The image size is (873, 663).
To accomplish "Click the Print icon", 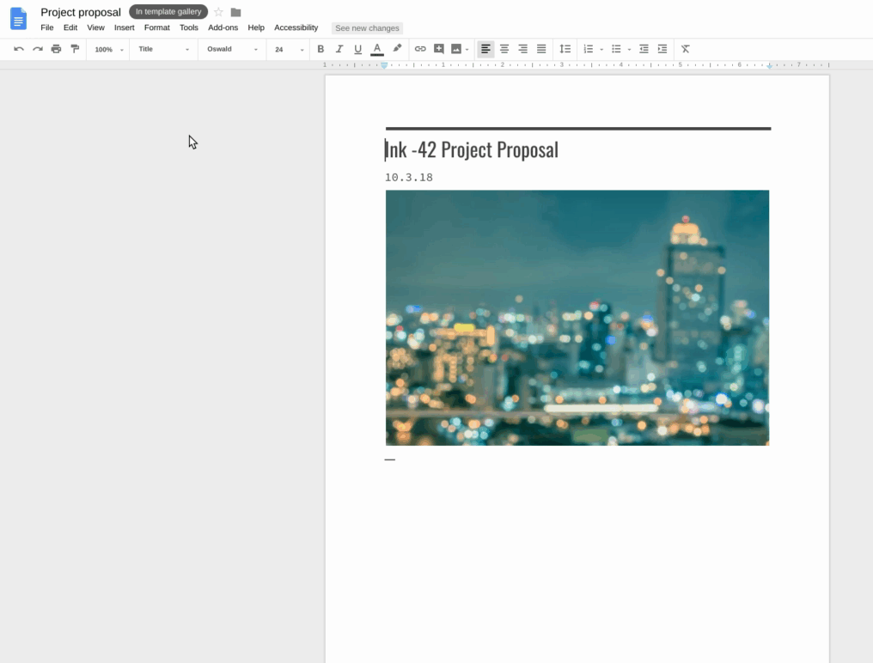I will pyautogui.click(x=56, y=49).
